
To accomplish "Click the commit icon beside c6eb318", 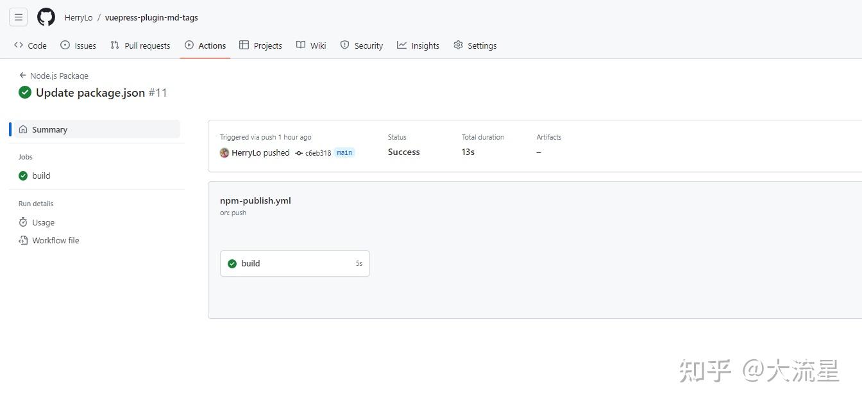I will click(x=298, y=152).
